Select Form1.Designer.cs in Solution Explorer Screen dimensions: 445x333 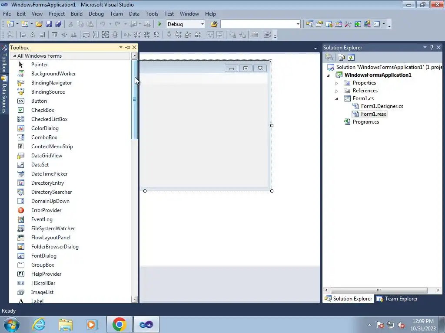pyautogui.click(x=382, y=106)
